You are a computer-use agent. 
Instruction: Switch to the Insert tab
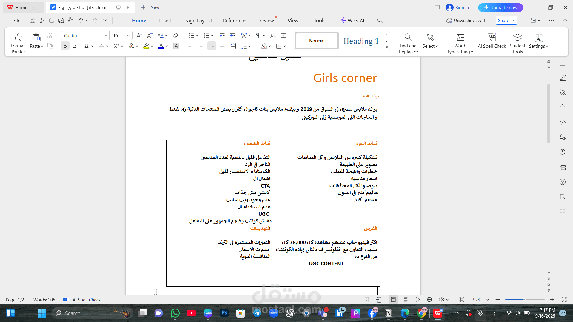[x=165, y=20]
